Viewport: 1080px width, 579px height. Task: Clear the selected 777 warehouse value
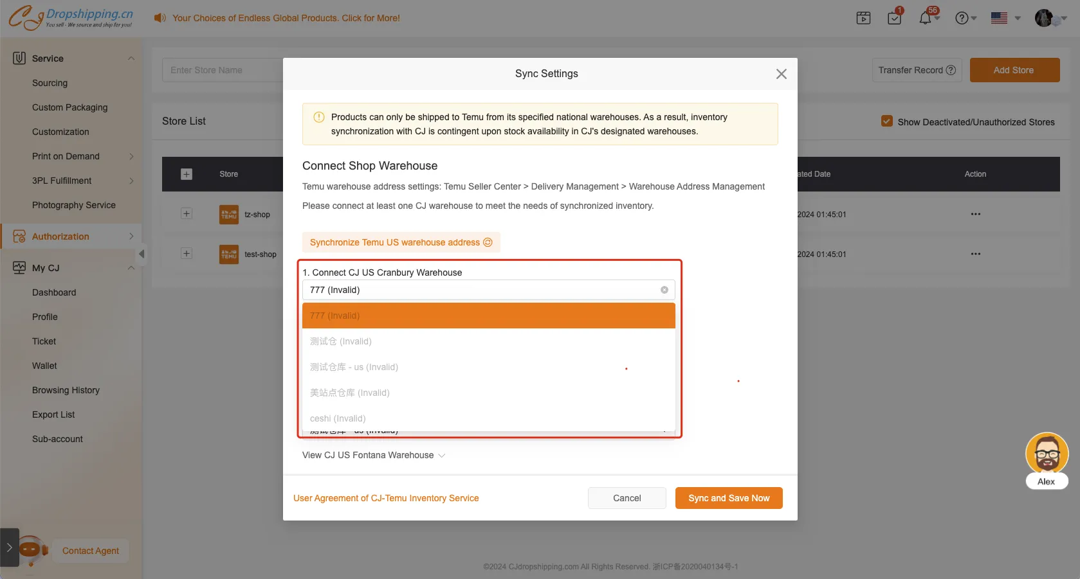(664, 290)
